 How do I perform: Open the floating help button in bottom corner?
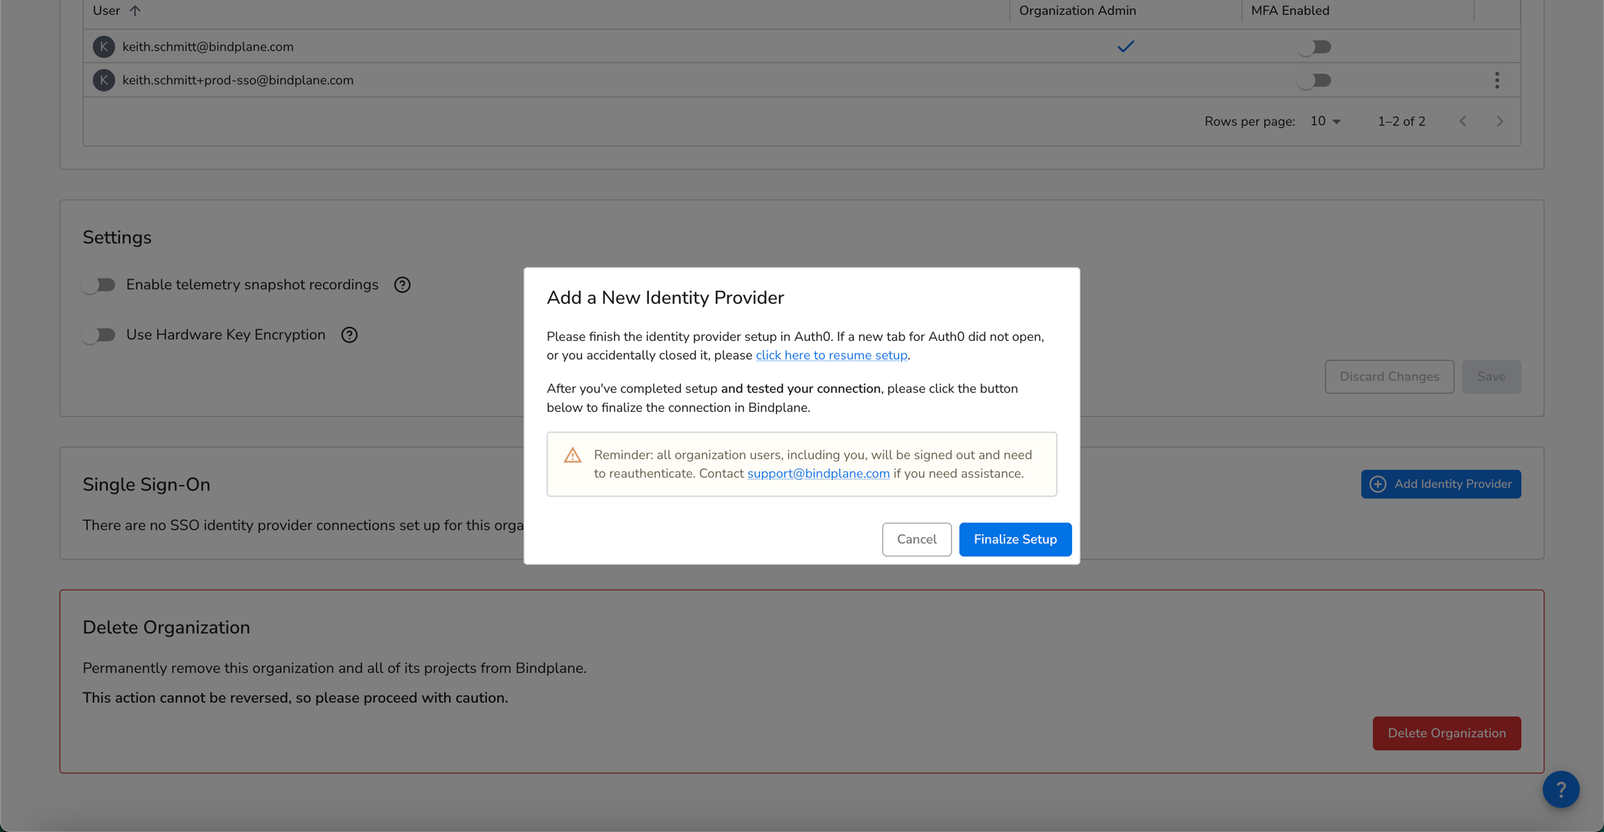1561,790
